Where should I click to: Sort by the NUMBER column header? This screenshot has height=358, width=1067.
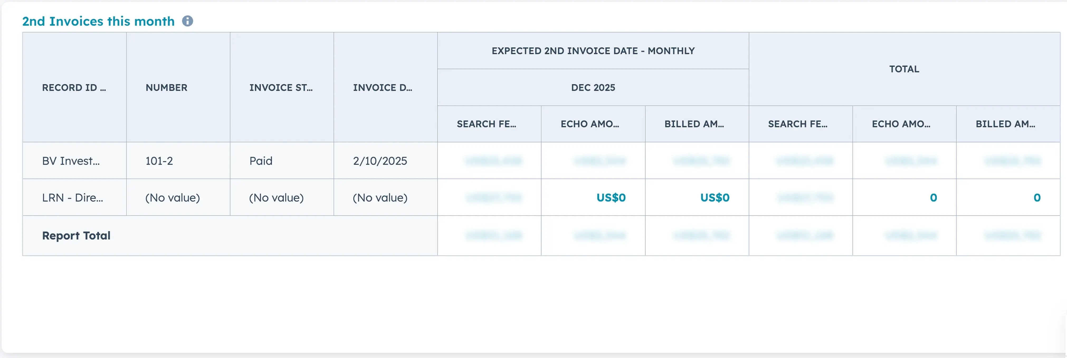[x=166, y=87]
